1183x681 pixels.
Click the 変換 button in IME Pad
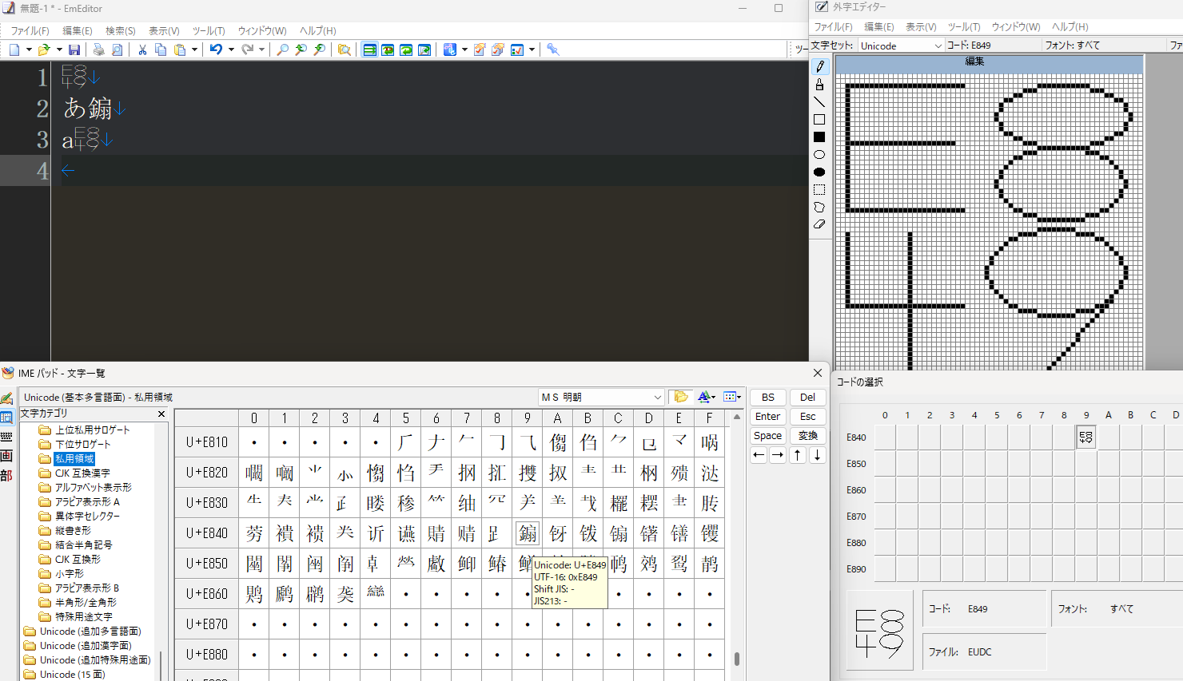point(808,435)
